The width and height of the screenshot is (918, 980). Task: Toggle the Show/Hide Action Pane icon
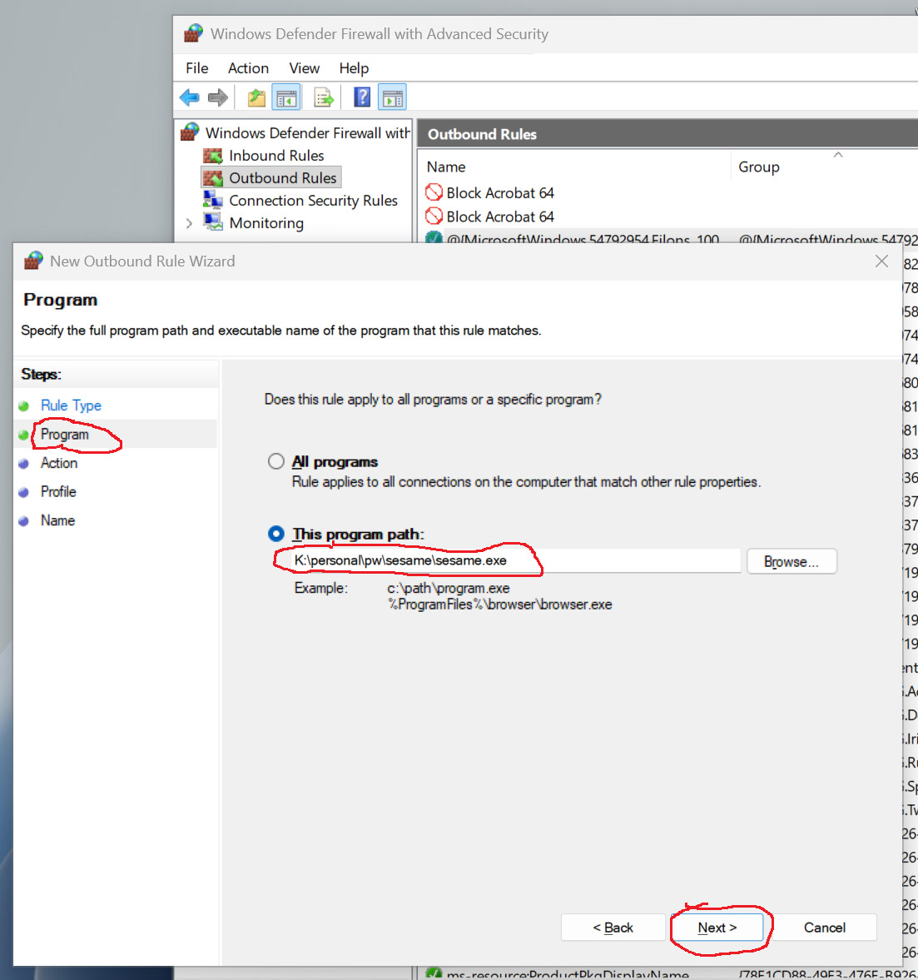pyautogui.click(x=393, y=97)
